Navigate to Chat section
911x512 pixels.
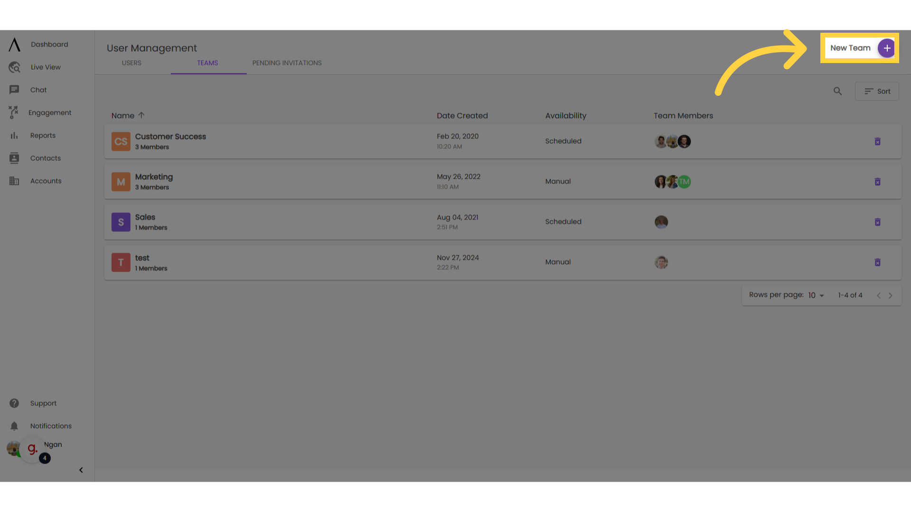[38, 90]
